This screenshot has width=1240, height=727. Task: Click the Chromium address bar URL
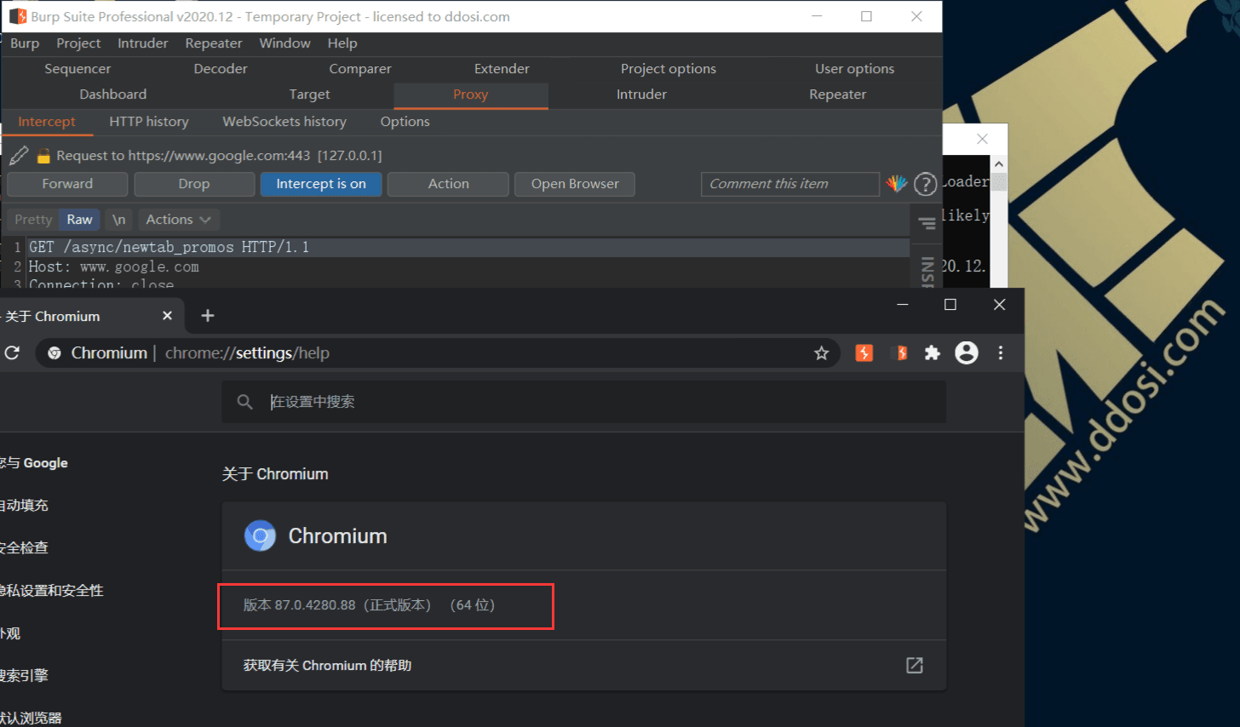247,352
